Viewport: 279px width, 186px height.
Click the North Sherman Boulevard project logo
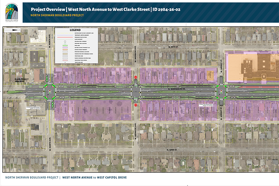12,12
